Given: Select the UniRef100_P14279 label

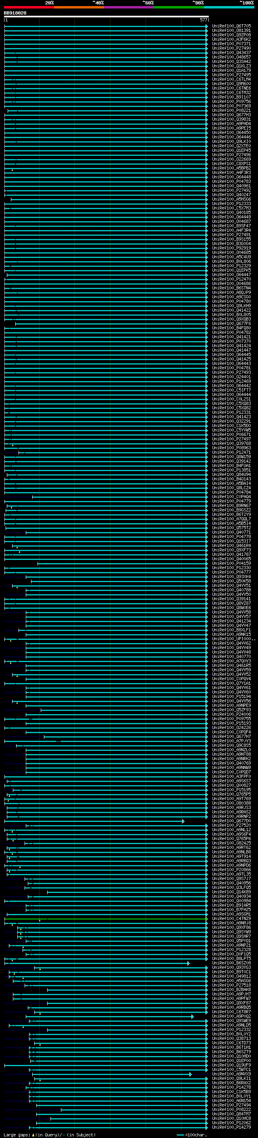Looking at the screenshot, I should coord(231,1128).
